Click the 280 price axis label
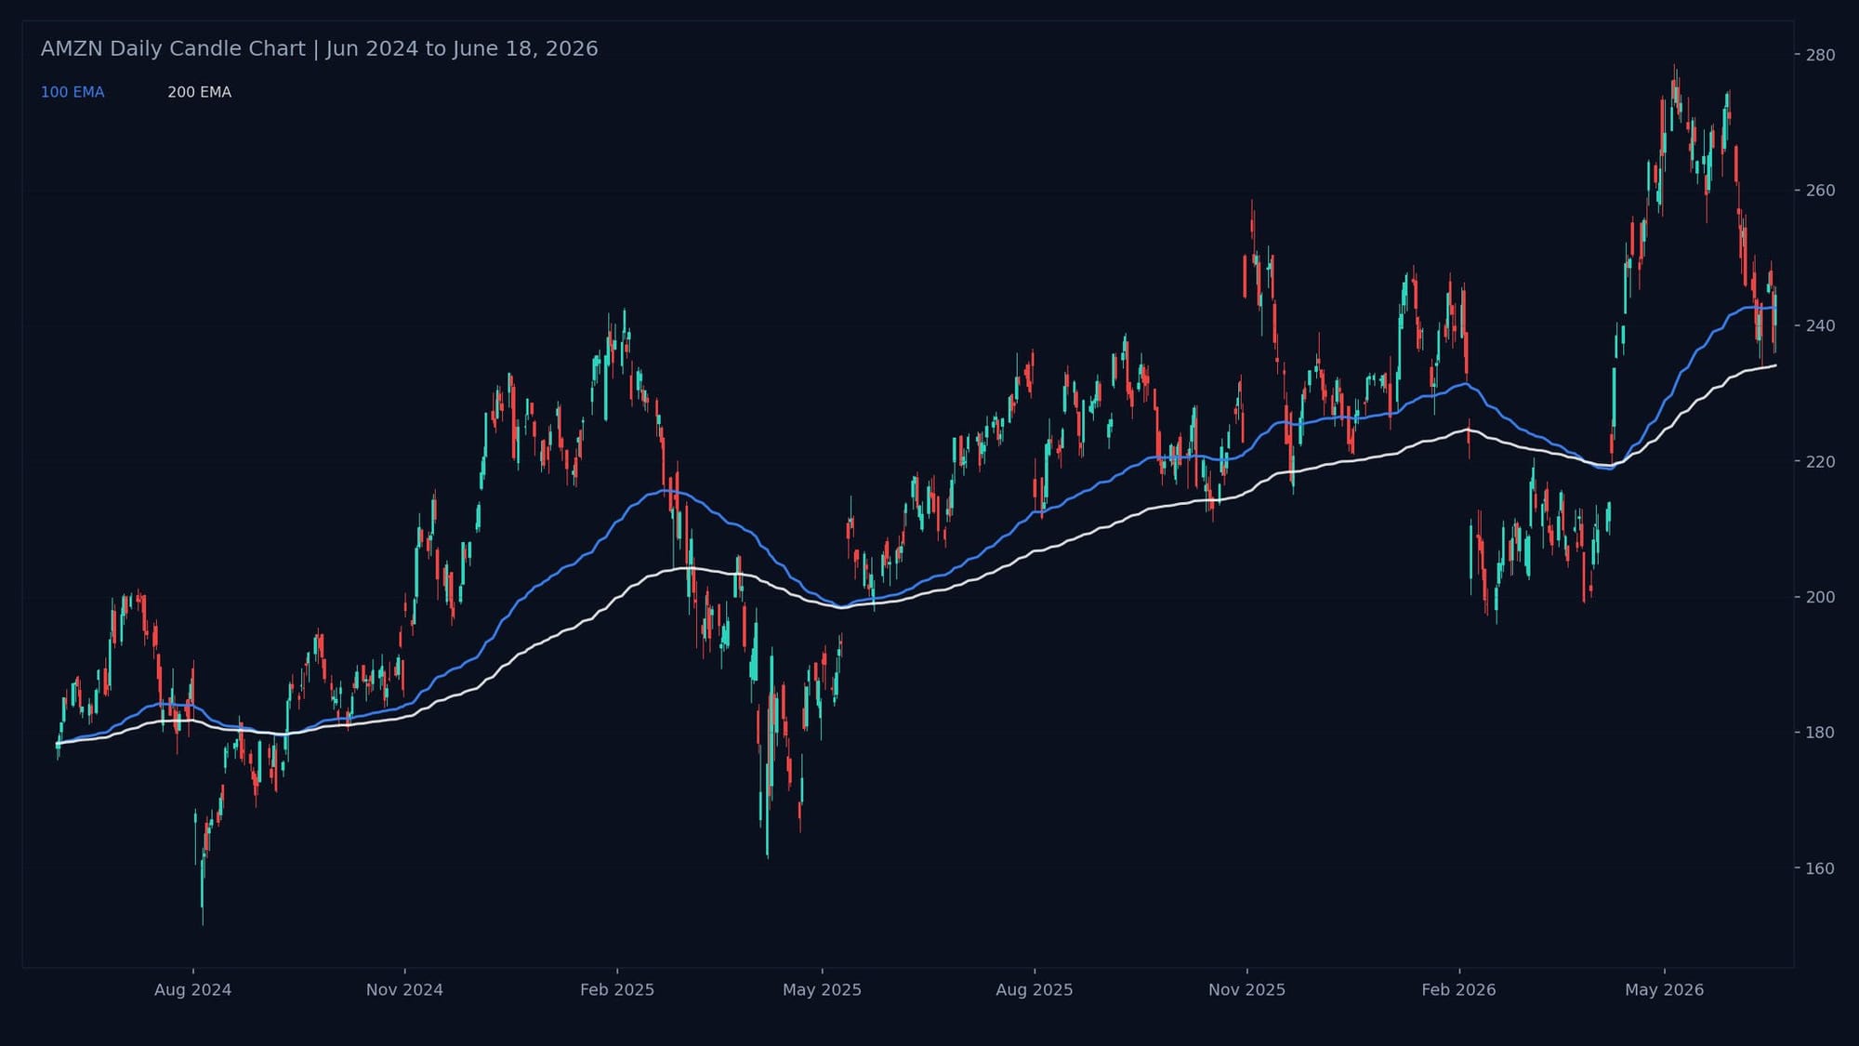This screenshot has height=1046, width=1859. tap(1820, 55)
